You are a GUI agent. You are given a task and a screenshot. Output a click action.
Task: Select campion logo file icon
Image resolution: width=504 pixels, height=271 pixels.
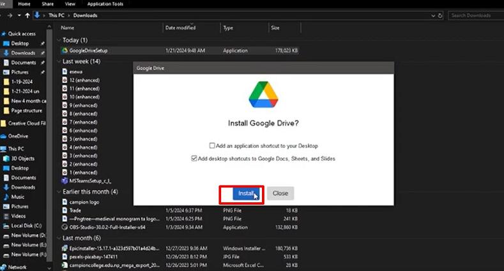point(65,202)
